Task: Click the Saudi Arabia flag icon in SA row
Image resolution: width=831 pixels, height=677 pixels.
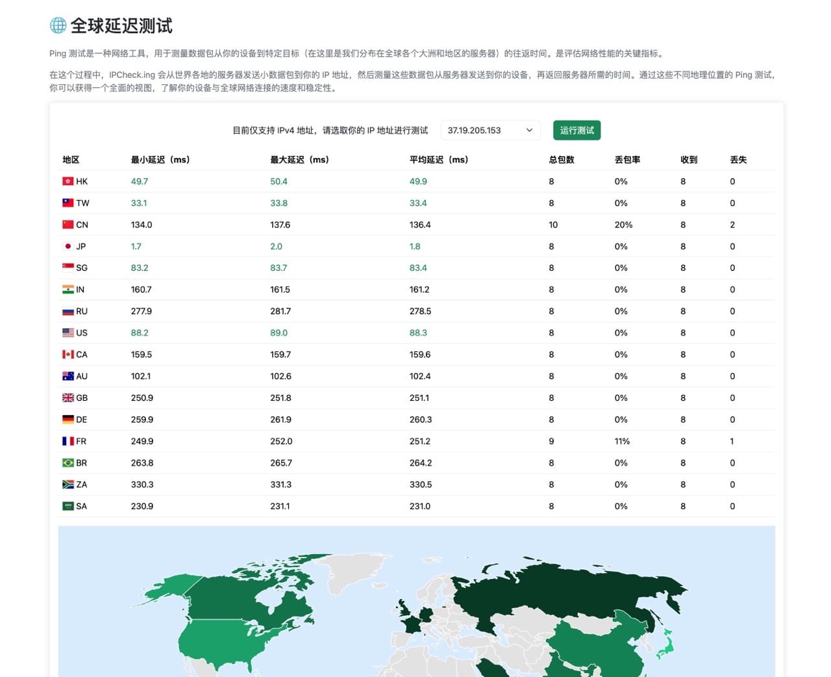Action: (x=68, y=506)
